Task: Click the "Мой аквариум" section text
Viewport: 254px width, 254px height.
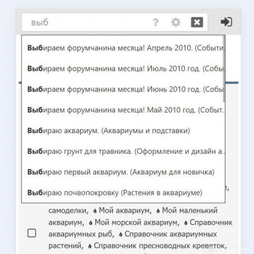Action: (125, 211)
